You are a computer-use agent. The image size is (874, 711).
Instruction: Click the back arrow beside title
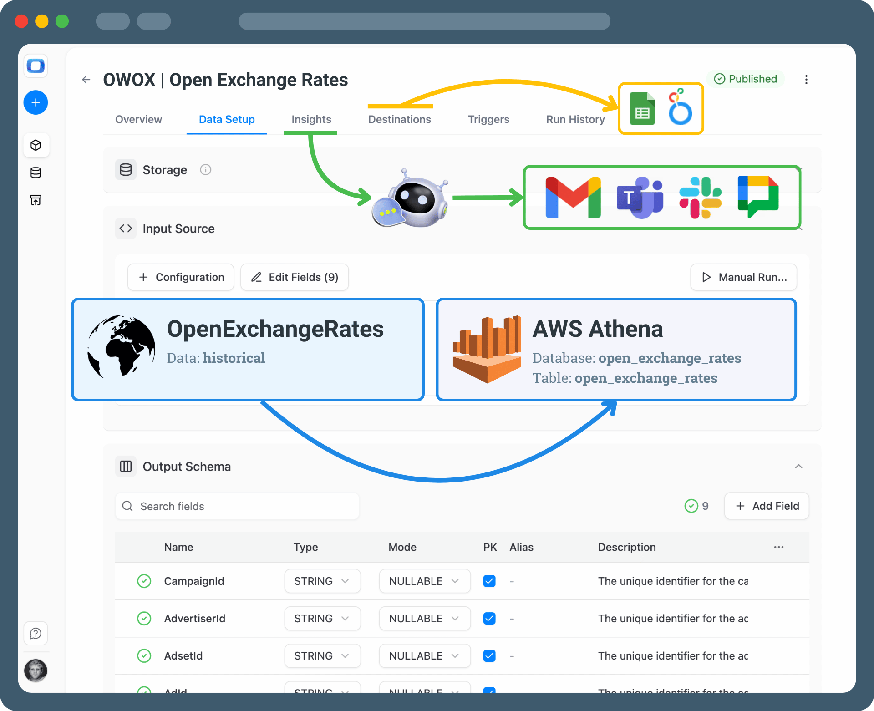click(x=86, y=80)
